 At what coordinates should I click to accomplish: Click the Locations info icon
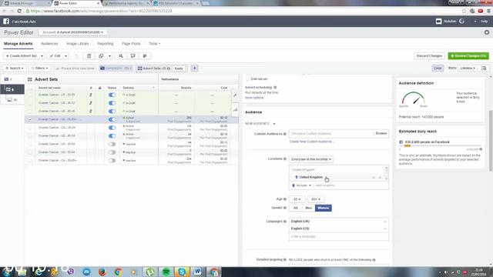click(x=285, y=159)
